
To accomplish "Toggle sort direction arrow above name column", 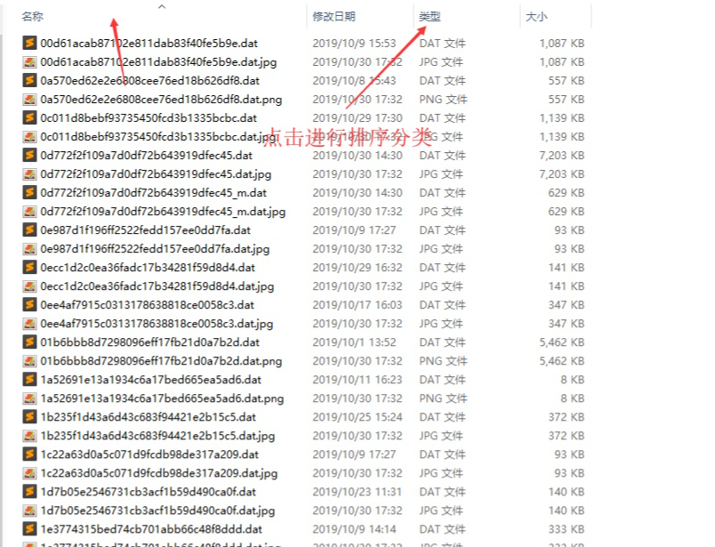I will pos(162,6).
